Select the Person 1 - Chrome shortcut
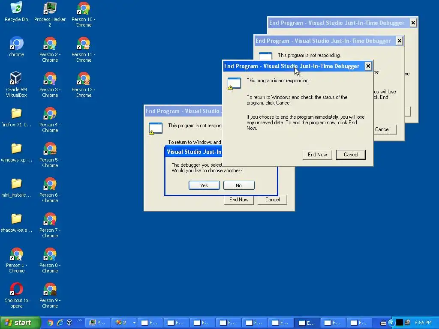This screenshot has height=329, width=439. (16, 260)
